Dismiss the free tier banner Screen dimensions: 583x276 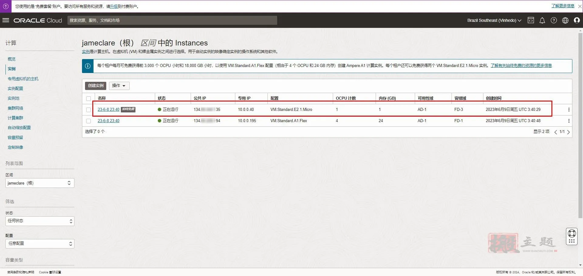tap(580, 6)
